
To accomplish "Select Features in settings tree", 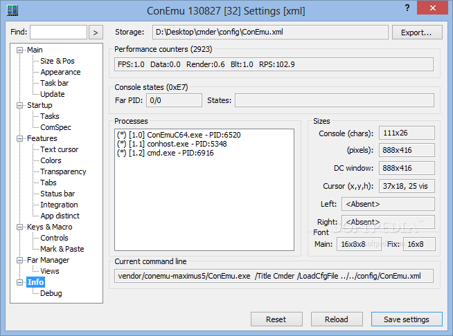I will pos(42,138).
